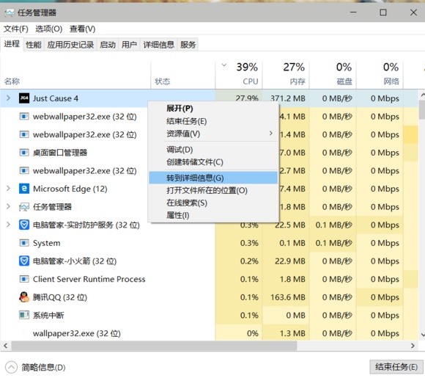Click the Microsoft Edge process icon
425x378 pixels.
[24, 189]
